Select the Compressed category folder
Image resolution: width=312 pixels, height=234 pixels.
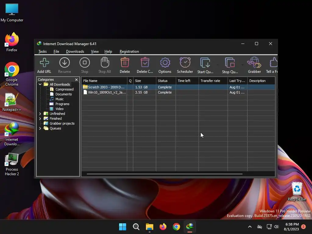pos(64,89)
